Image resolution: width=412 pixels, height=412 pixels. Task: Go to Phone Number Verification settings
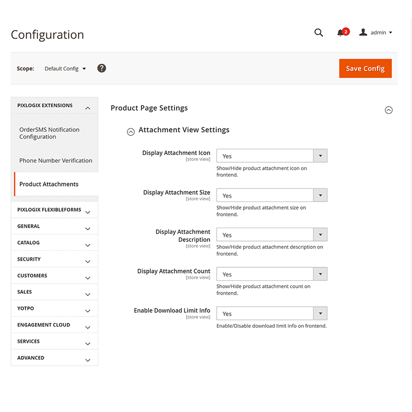click(56, 161)
